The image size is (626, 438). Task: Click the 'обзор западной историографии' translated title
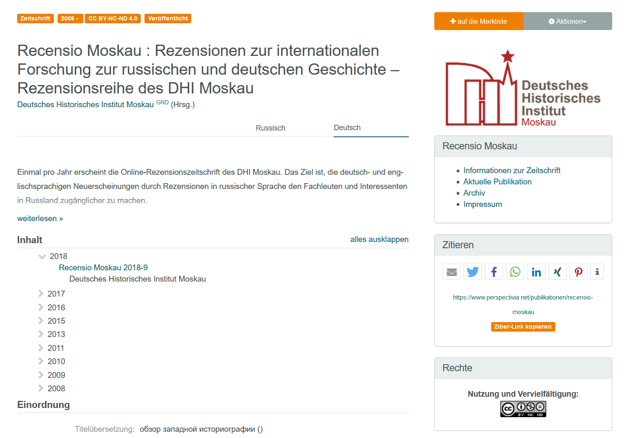(x=197, y=429)
